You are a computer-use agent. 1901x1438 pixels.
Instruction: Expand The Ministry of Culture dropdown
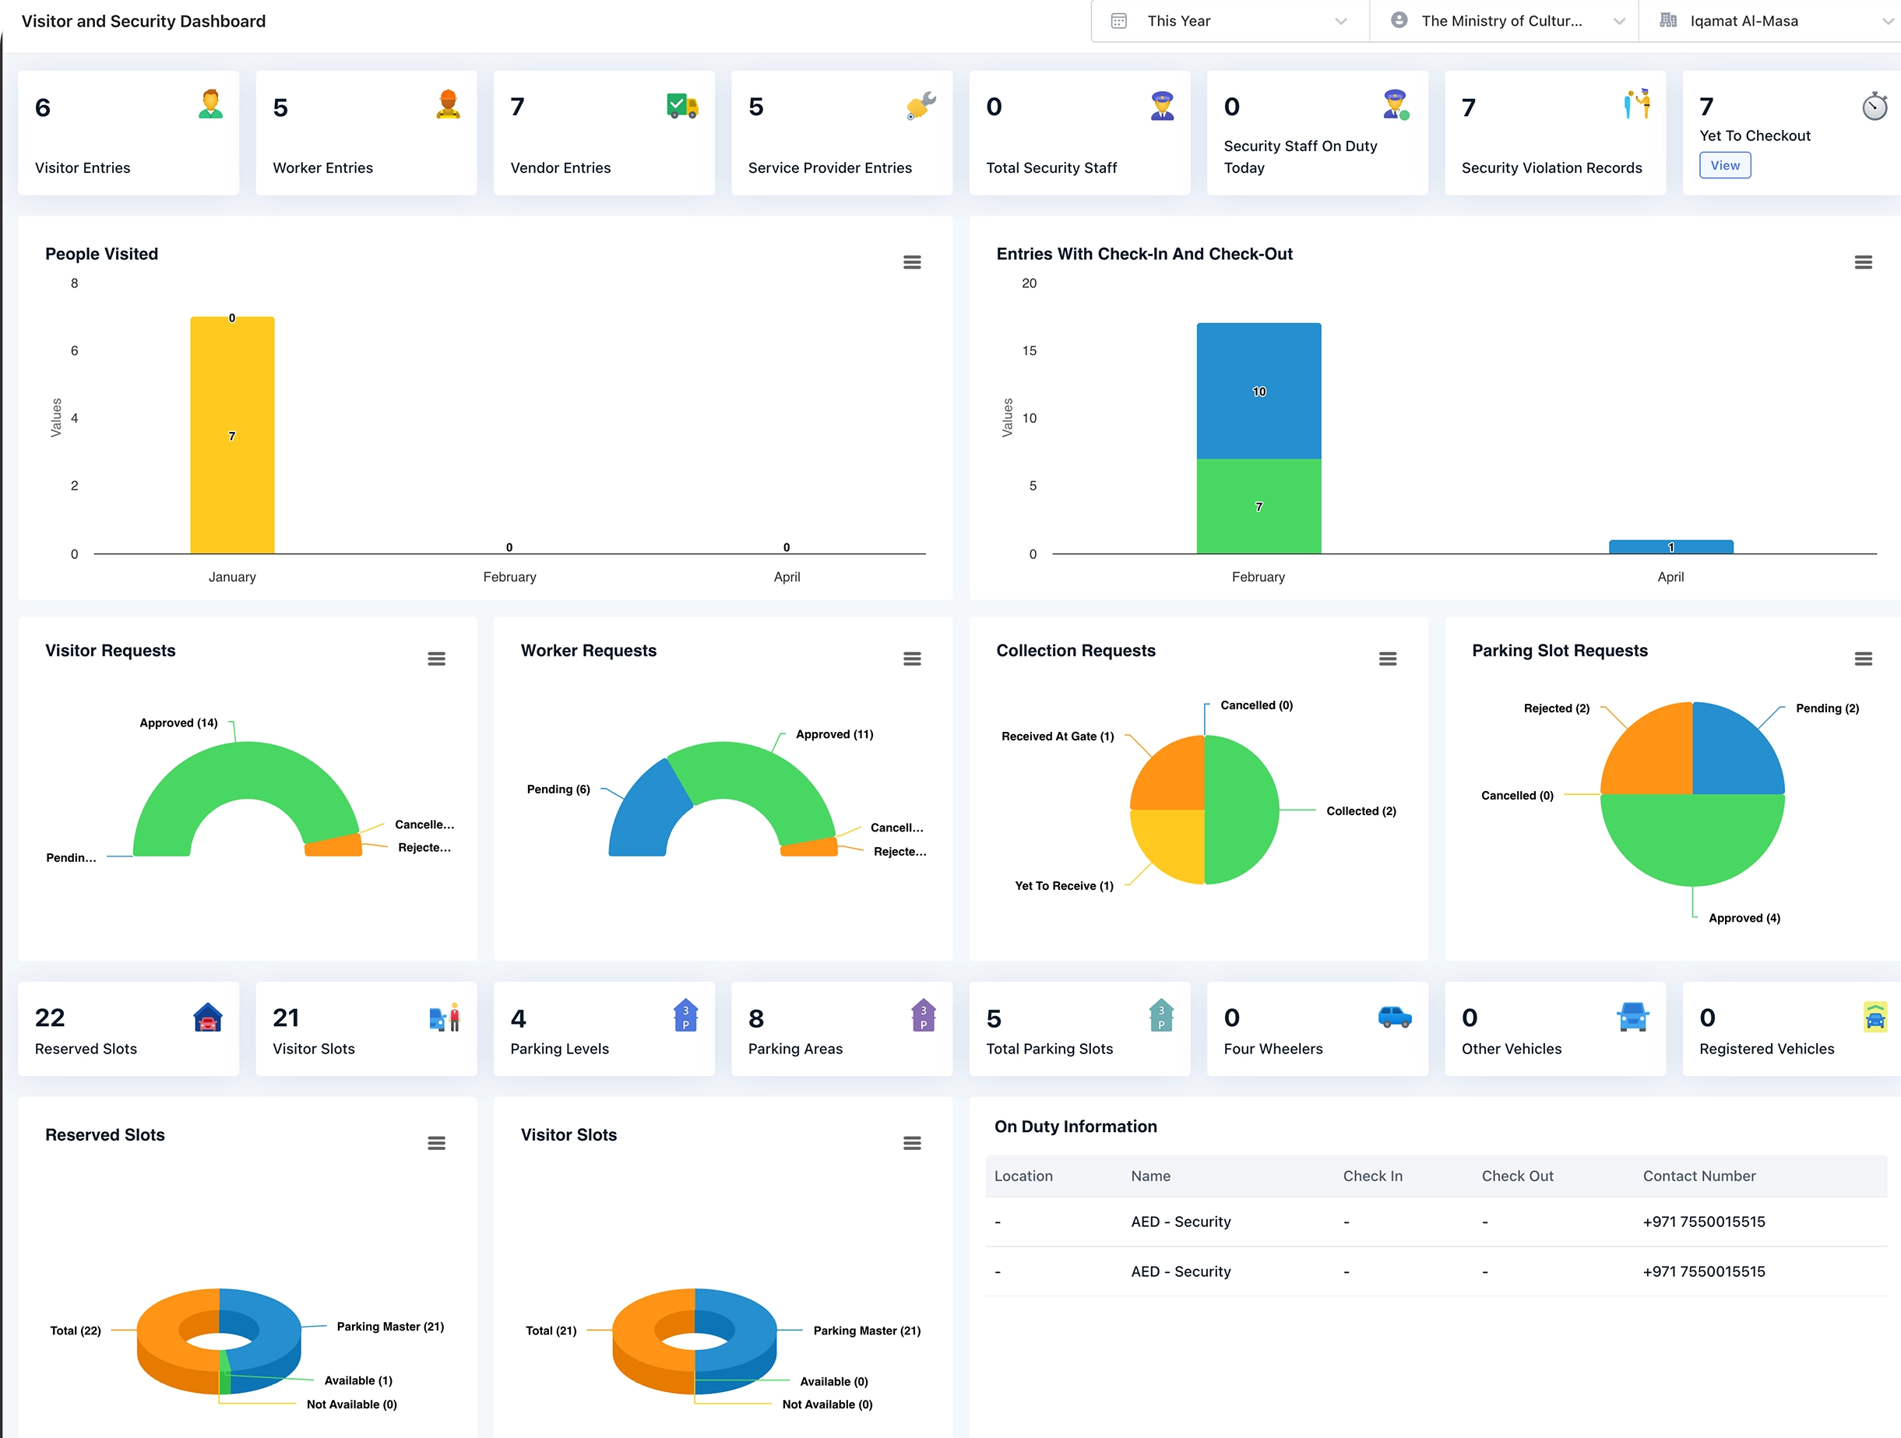coord(1504,20)
